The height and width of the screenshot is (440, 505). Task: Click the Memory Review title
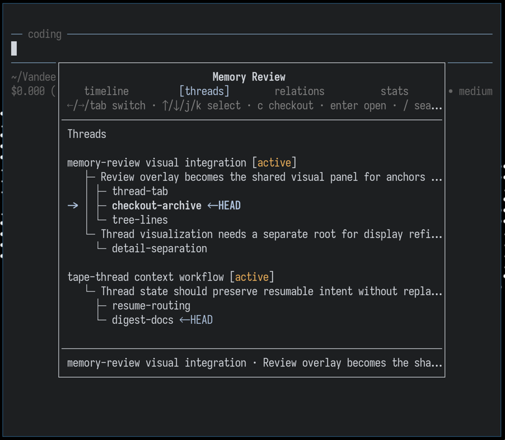click(249, 77)
